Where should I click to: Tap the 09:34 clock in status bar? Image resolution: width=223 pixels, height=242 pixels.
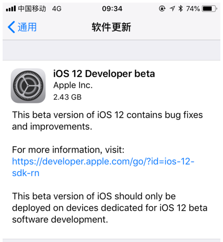112,9
